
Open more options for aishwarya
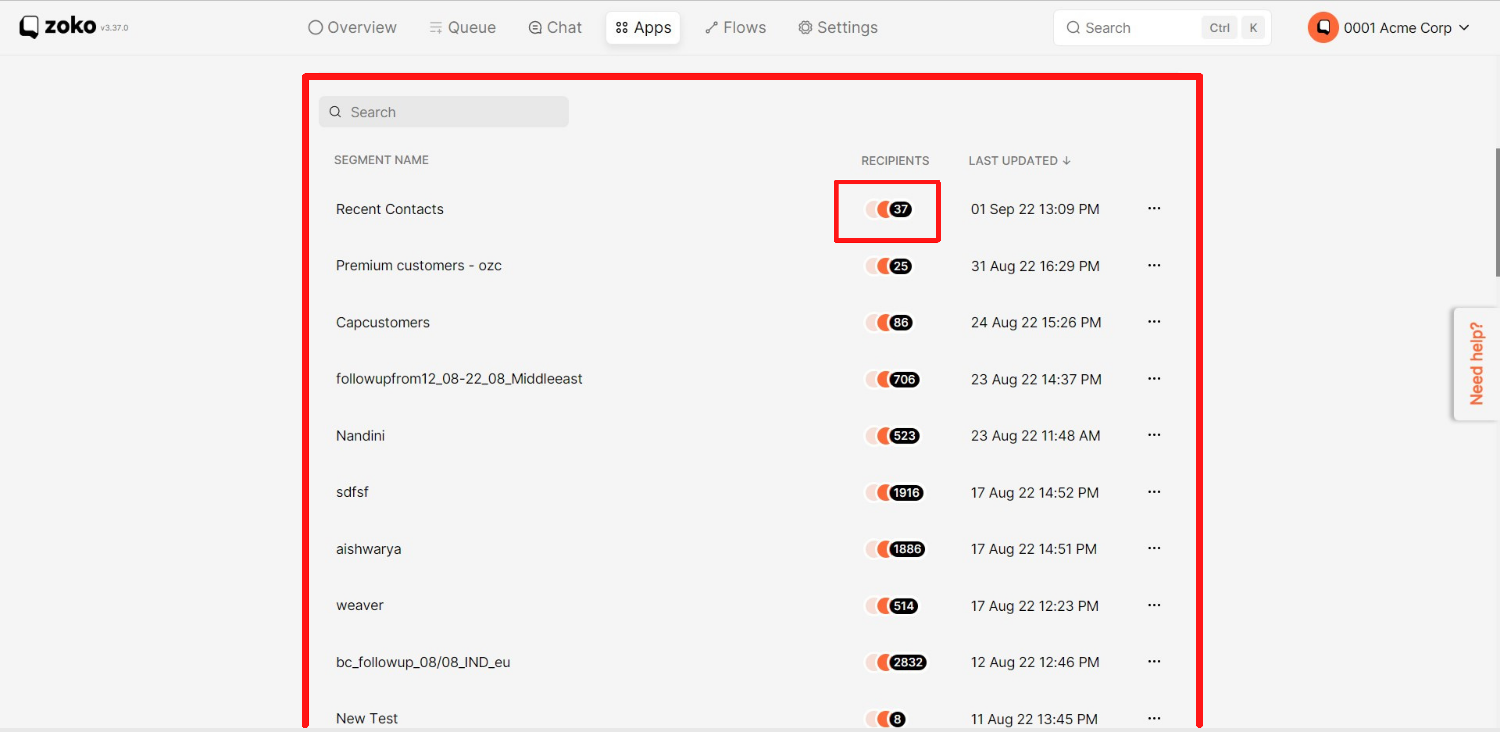[x=1154, y=548]
